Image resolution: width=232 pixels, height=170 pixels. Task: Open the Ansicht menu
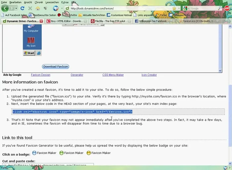(28, 2)
